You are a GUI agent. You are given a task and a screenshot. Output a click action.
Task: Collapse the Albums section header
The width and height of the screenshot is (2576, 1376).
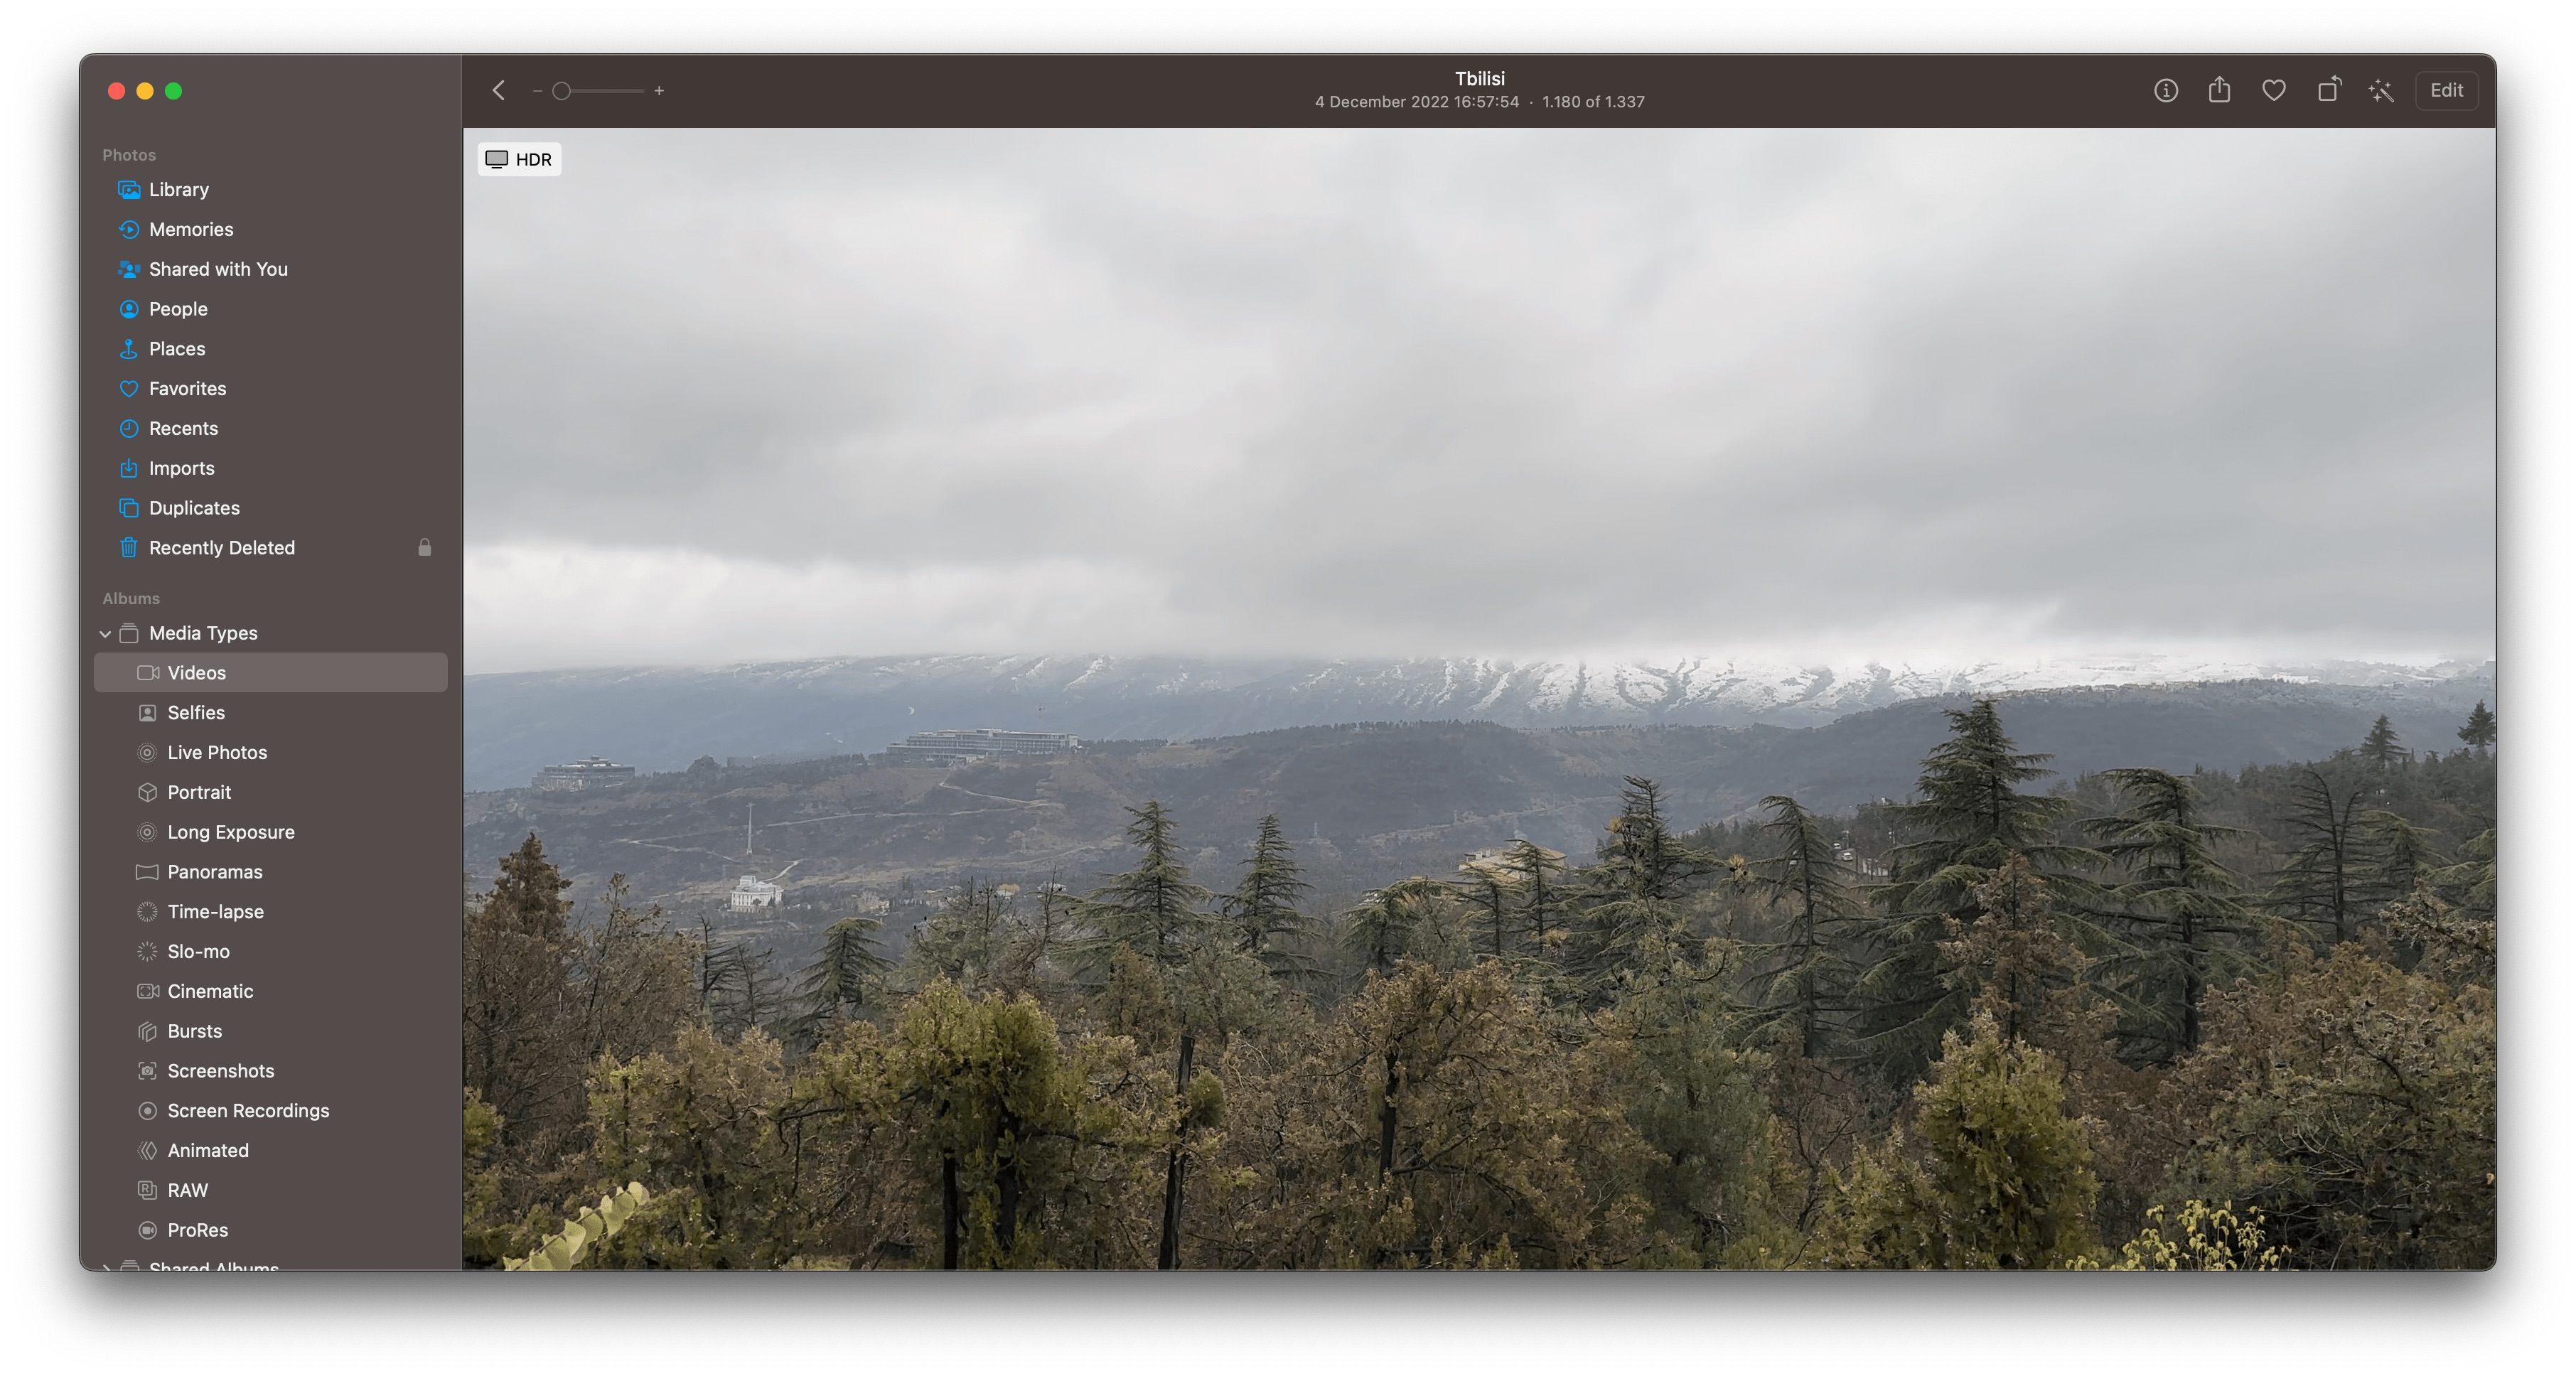[x=132, y=596]
